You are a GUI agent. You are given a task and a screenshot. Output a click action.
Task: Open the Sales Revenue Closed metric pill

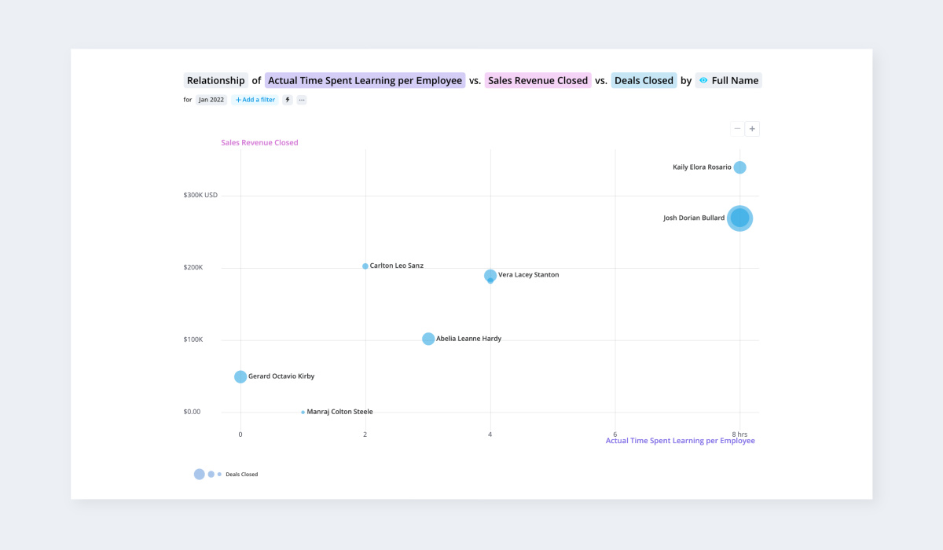pos(538,80)
